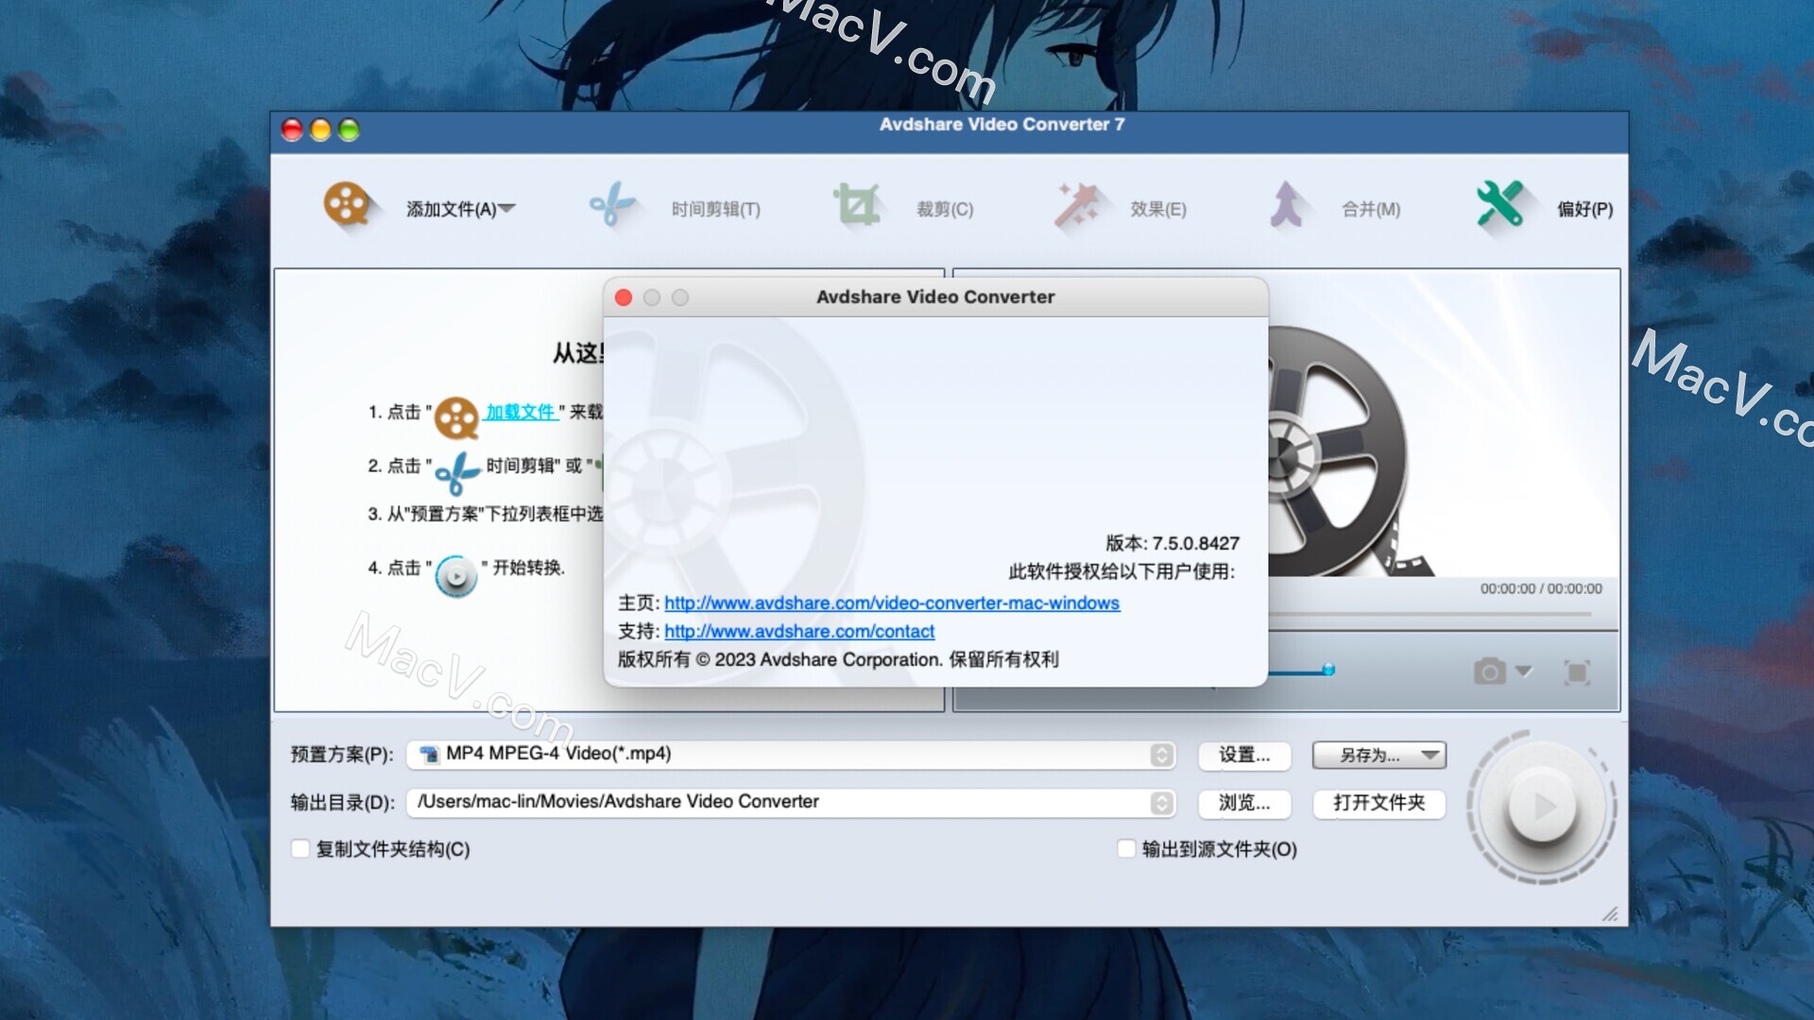The height and width of the screenshot is (1020, 1814).
Task: Click the 设置... button
Action: [1244, 755]
